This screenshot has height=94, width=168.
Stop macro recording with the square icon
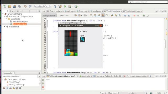[138, 16]
